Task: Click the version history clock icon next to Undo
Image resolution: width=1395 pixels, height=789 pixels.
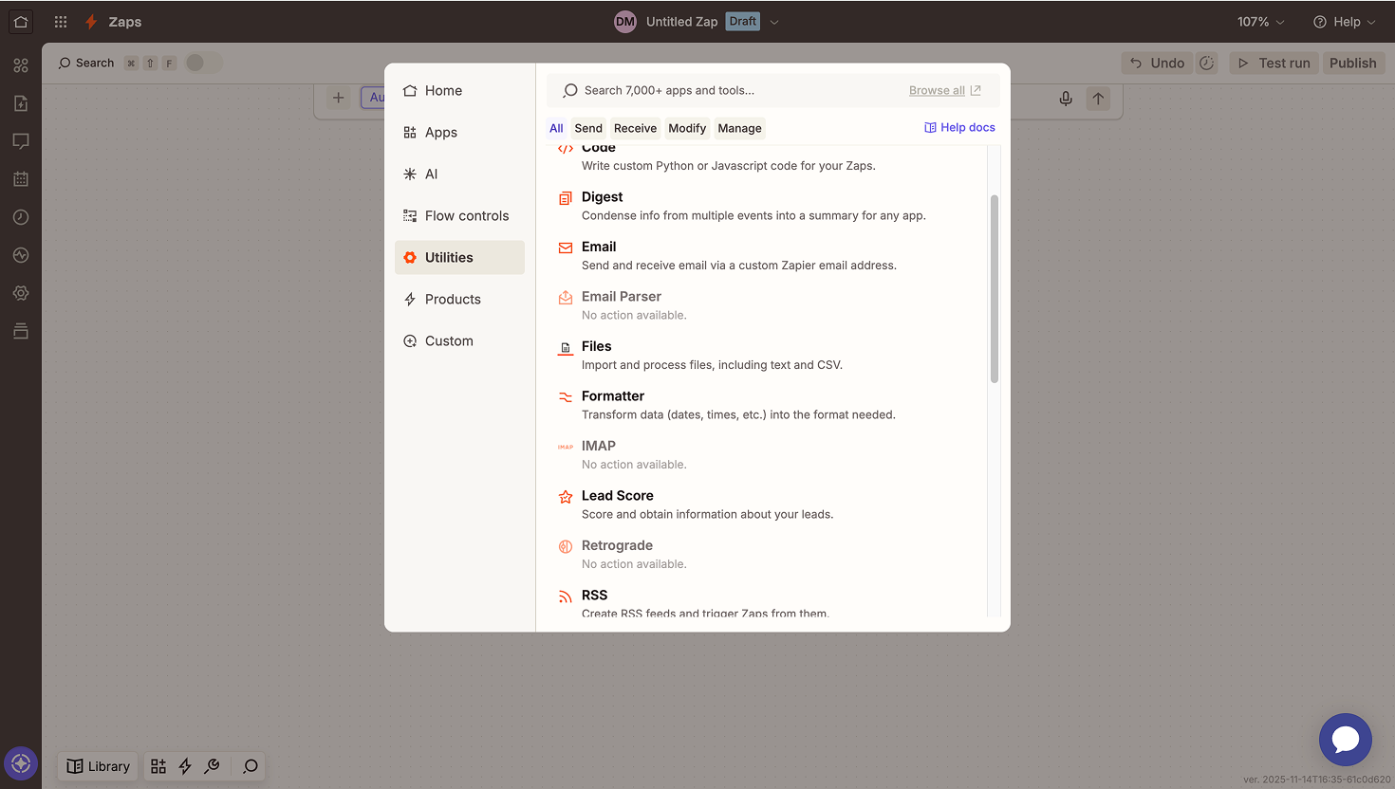Action: pos(1207,64)
